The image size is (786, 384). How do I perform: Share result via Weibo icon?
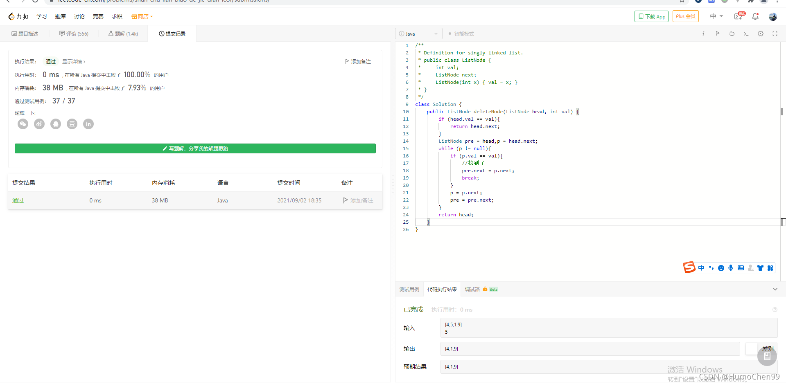click(39, 124)
